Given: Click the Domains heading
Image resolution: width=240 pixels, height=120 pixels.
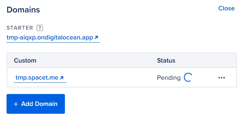Looking at the screenshot, I should point(23,10).
